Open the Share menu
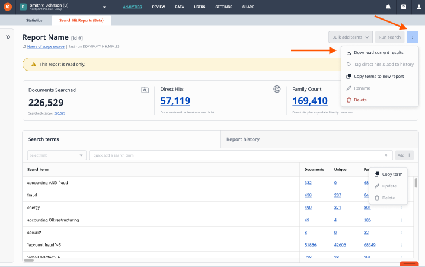 pyautogui.click(x=248, y=7)
